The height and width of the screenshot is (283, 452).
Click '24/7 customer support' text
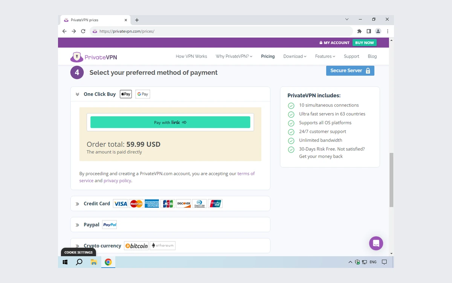322,132
